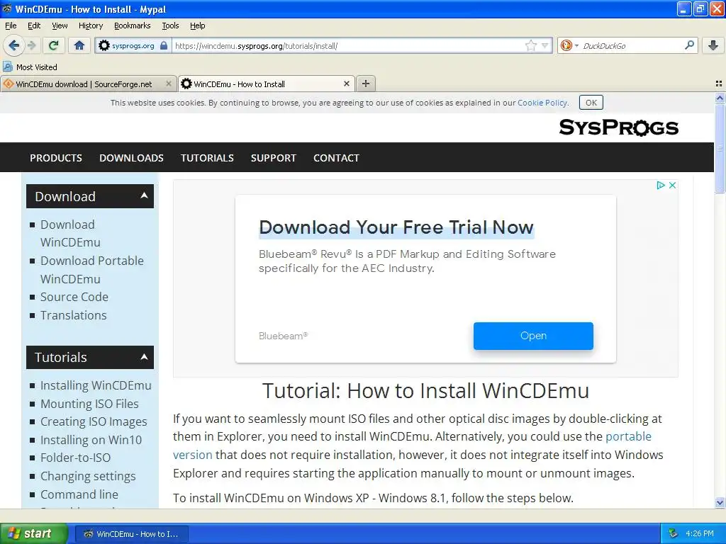
Task: Click the 4:26 PM taskbar clock
Action: tap(700, 533)
